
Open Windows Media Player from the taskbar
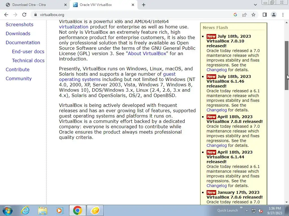pos(60,210)
